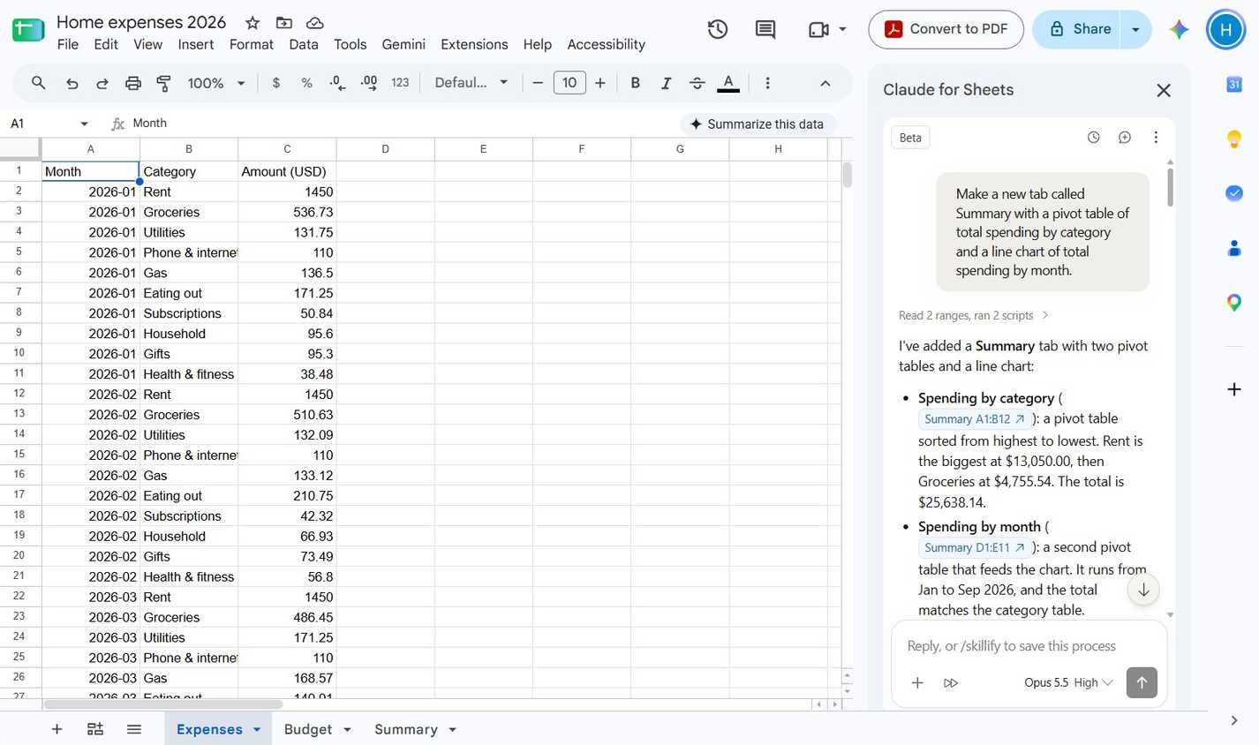The height and width of the screenshot is (745, 1259).
Task: Click the font size box
Action: point(569,83)
